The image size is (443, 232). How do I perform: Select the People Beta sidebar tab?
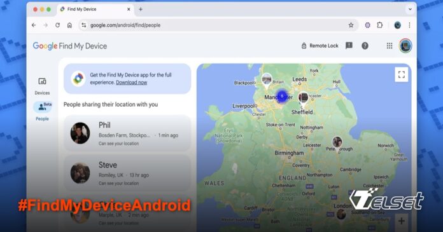[43, 111]
